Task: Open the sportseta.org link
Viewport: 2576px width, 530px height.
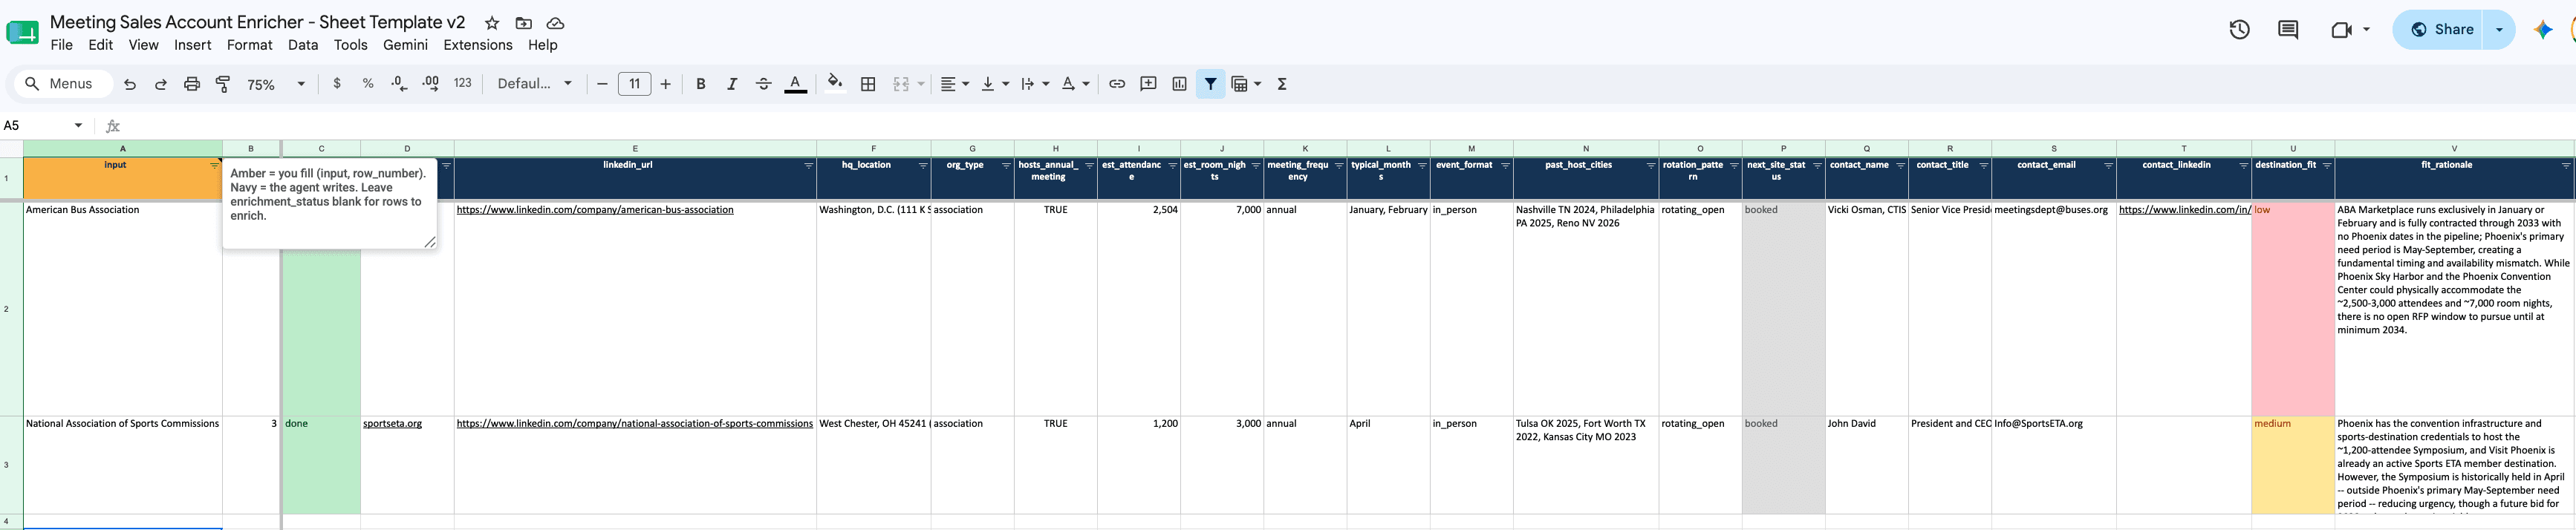Action: click(x=392, y=424)
